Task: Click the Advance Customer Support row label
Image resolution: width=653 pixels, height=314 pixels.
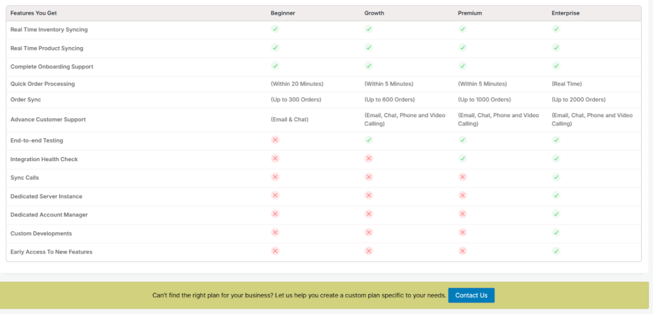Action: click(x=48, y=120)
